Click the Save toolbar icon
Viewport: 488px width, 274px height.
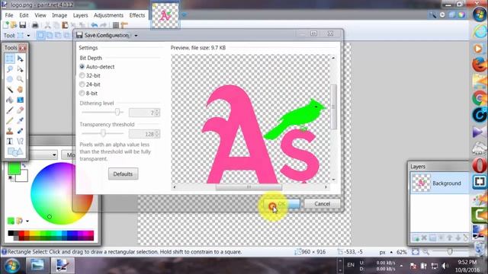click(x=22, y=25)
